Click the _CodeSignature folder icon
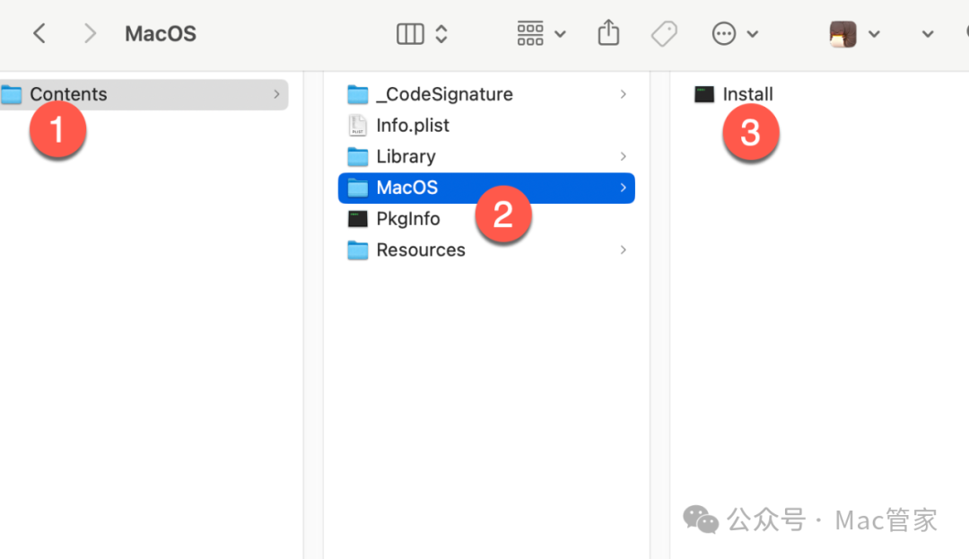This screenshot has height=559, width=969. click(x=358, y=94)
